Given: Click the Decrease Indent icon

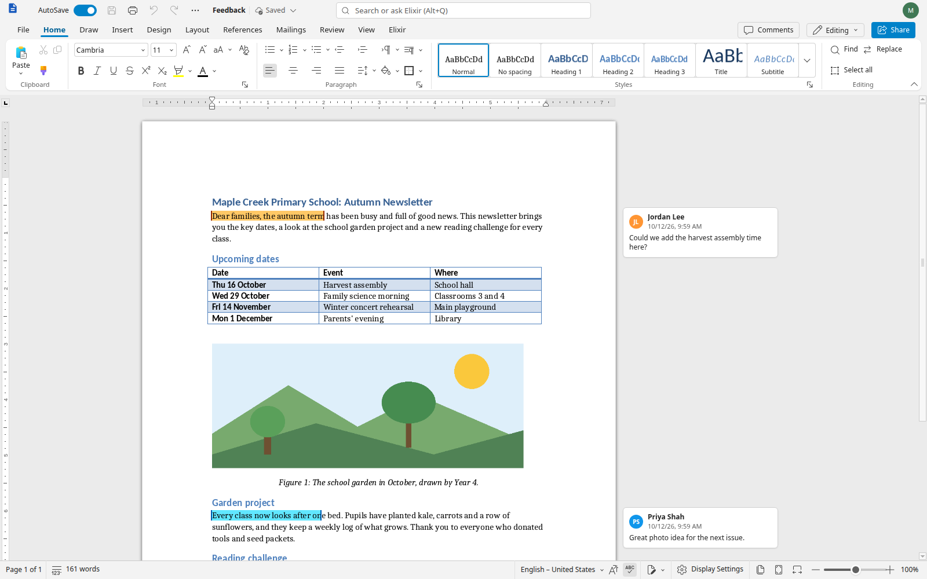Looking at the screenshot, I should (x=340, y=50).
